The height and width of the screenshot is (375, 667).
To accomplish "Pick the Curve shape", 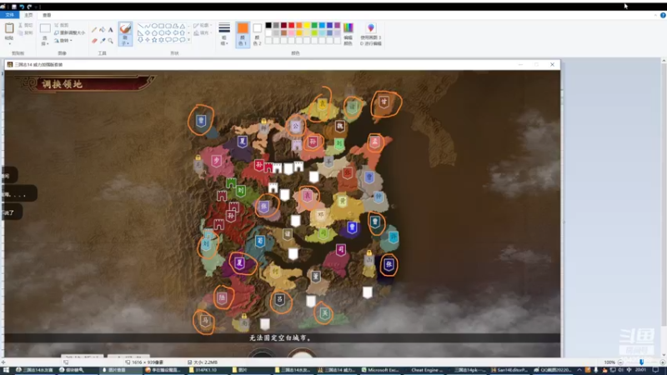I will 148,26.
